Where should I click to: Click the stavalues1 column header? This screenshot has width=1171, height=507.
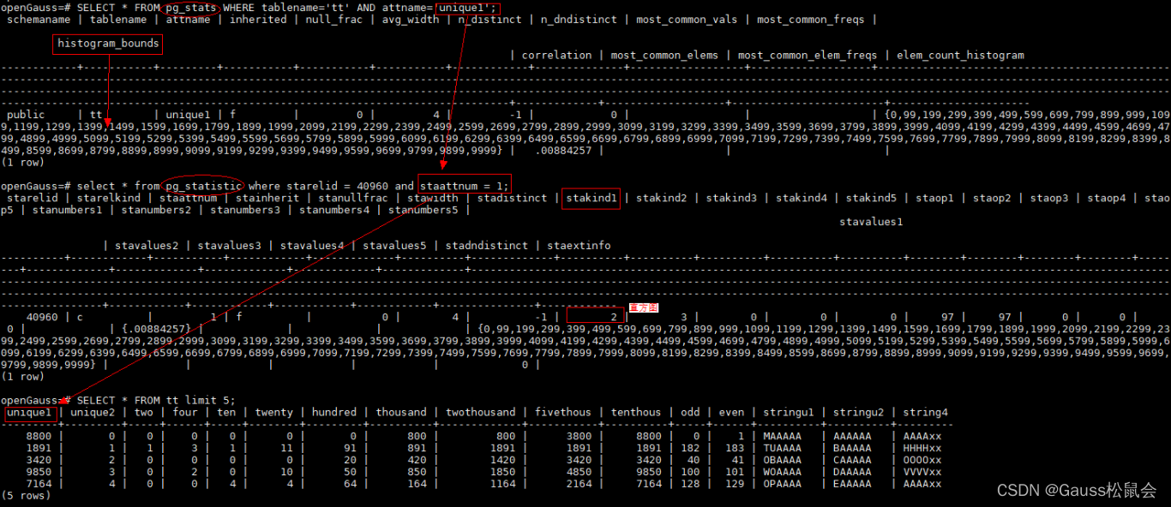point(871,222)
